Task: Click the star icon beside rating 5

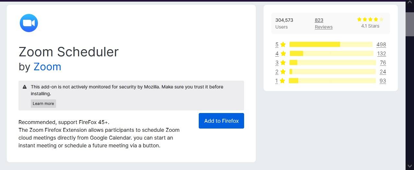Action: point(283,44)
